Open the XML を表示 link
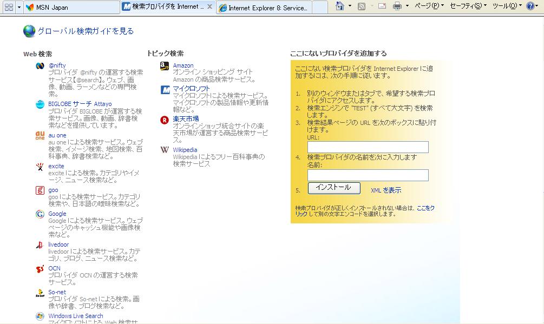This screenshot has width=544, height=324. pyautogui.click(x=386, y=190)
